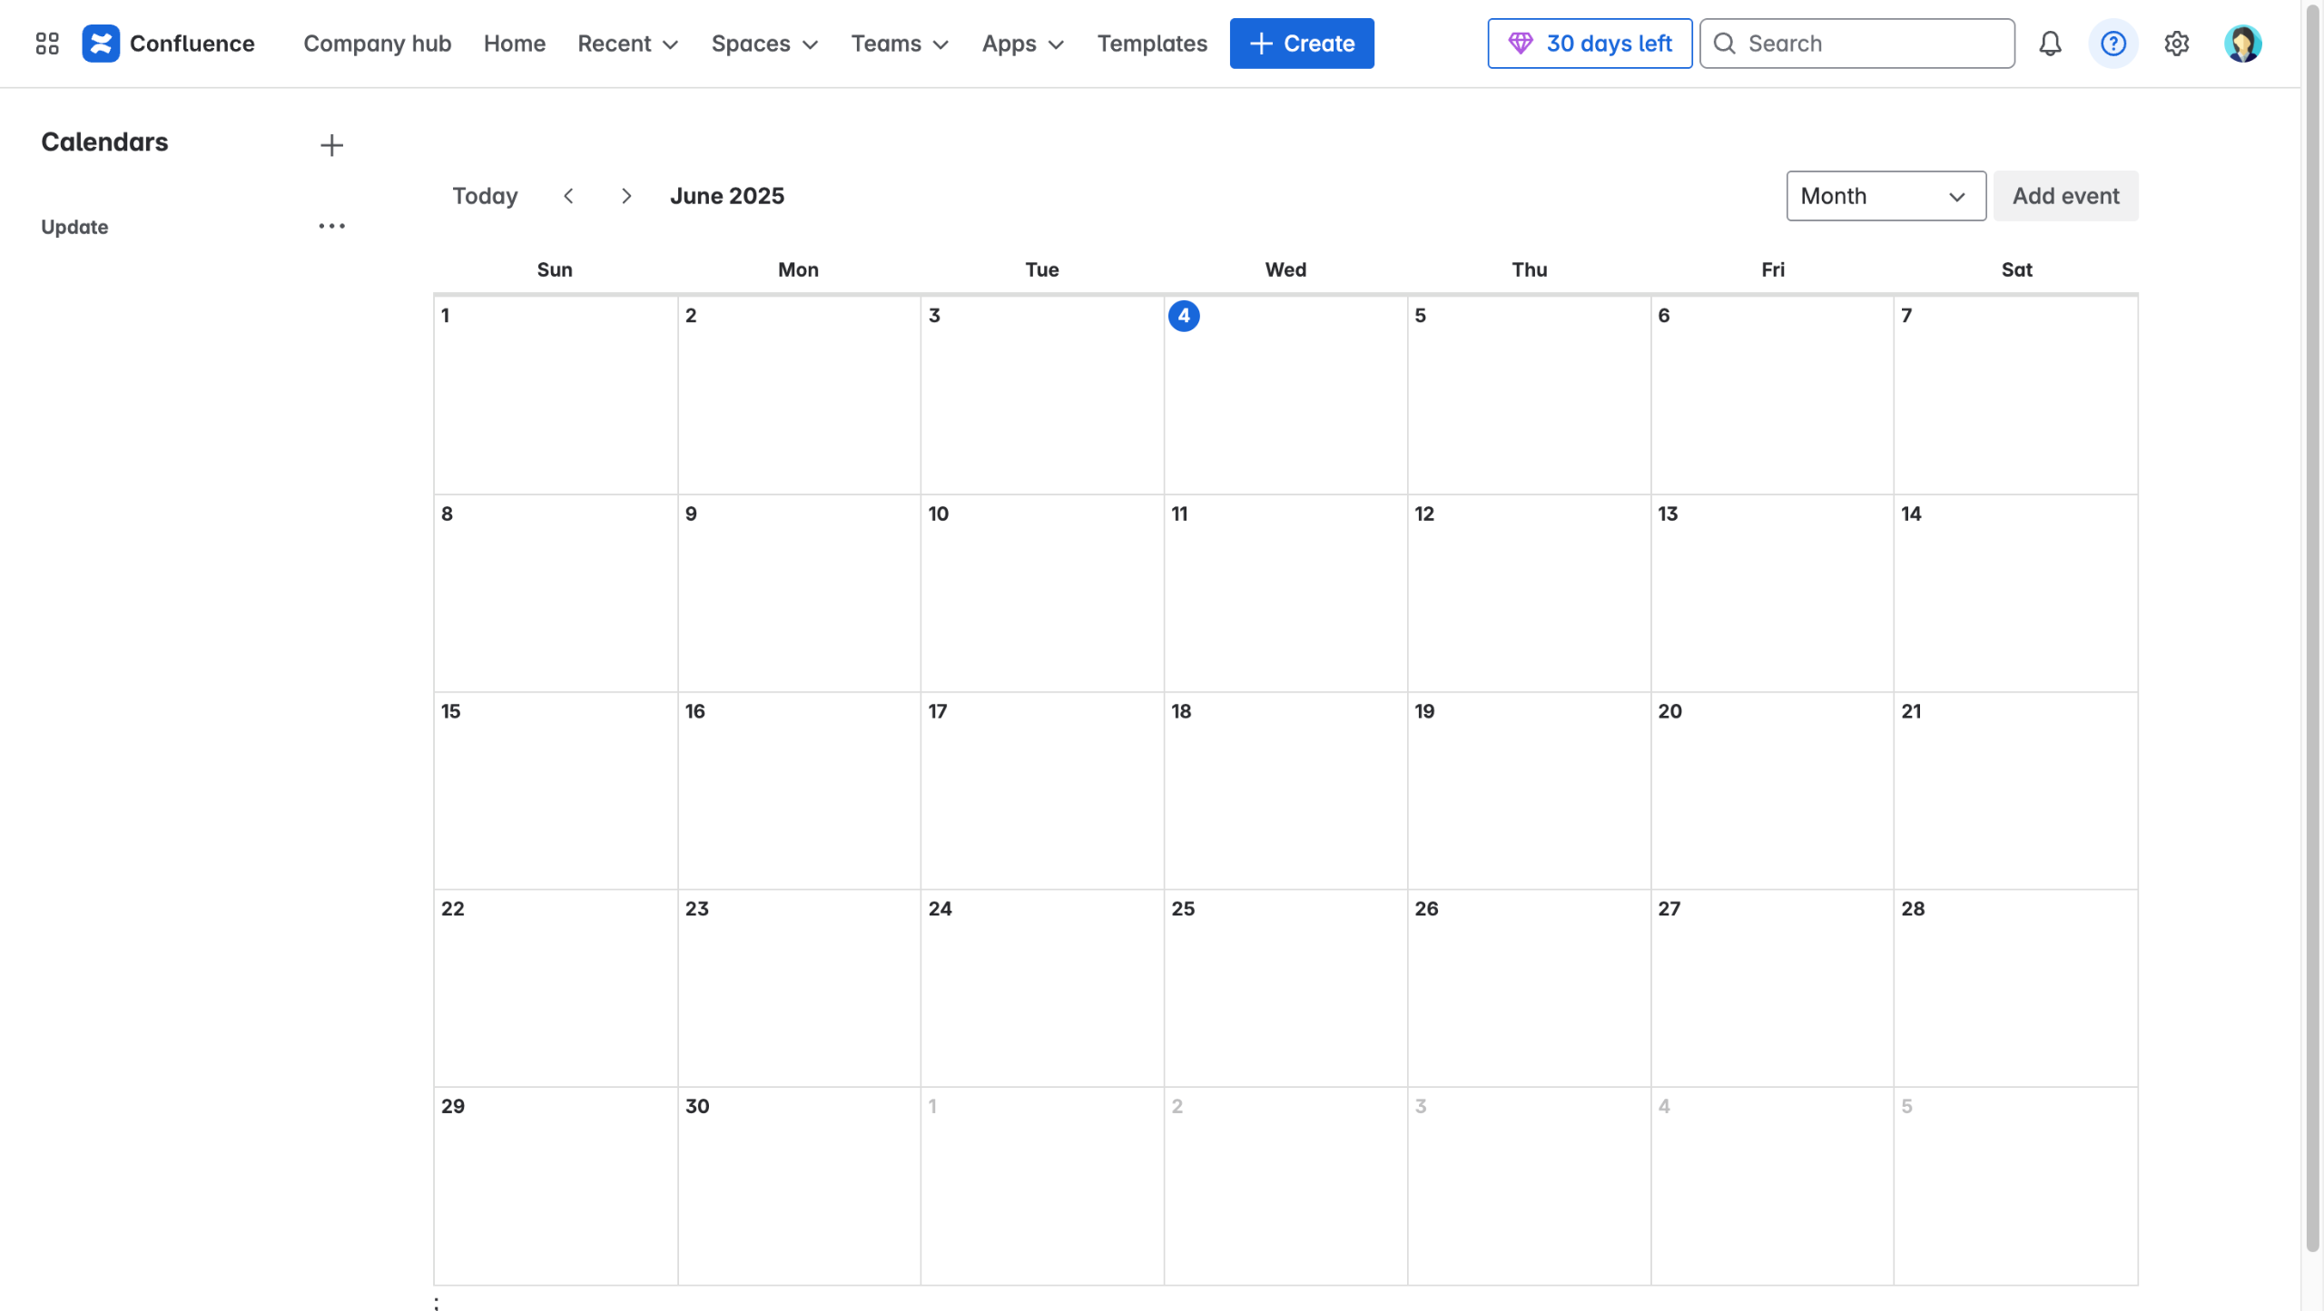Select June 21 cell
The height and width of the screenshot is (1311, 2324).
(2015, 790)
